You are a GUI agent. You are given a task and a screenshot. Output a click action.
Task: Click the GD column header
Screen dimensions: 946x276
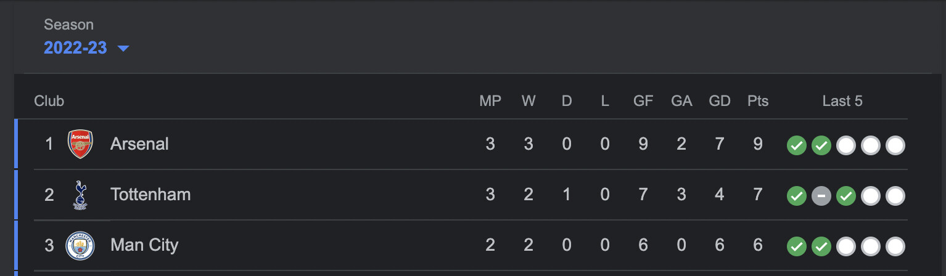pyautogui.click(x=720, y=101)
